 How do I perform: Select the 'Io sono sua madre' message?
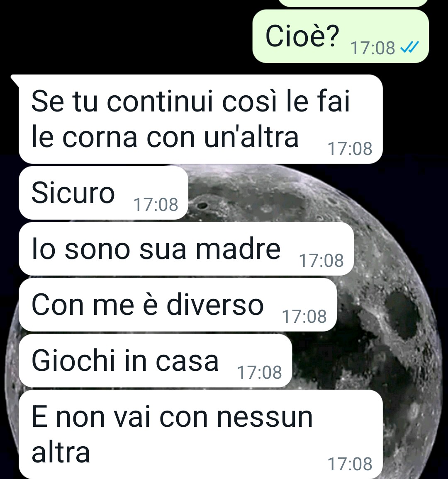(x=186, y=249)
